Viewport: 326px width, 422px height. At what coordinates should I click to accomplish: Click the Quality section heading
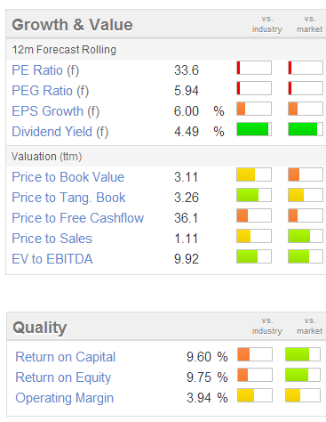click(40, 328)
